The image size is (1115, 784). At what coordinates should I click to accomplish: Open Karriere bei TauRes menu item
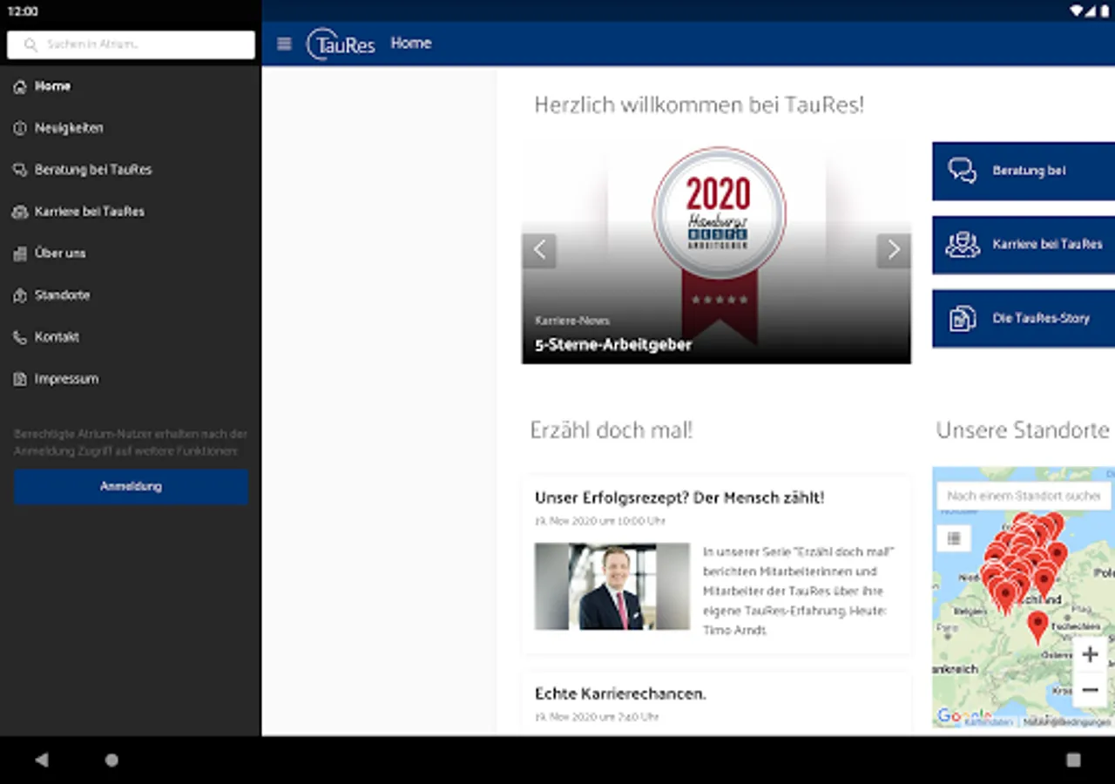click(131, 212)
